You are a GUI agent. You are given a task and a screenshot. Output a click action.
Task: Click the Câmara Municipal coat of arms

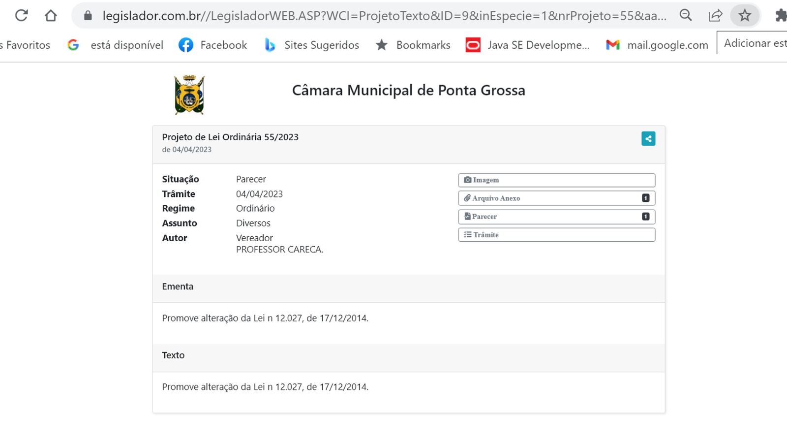click(x=189, y=95)
